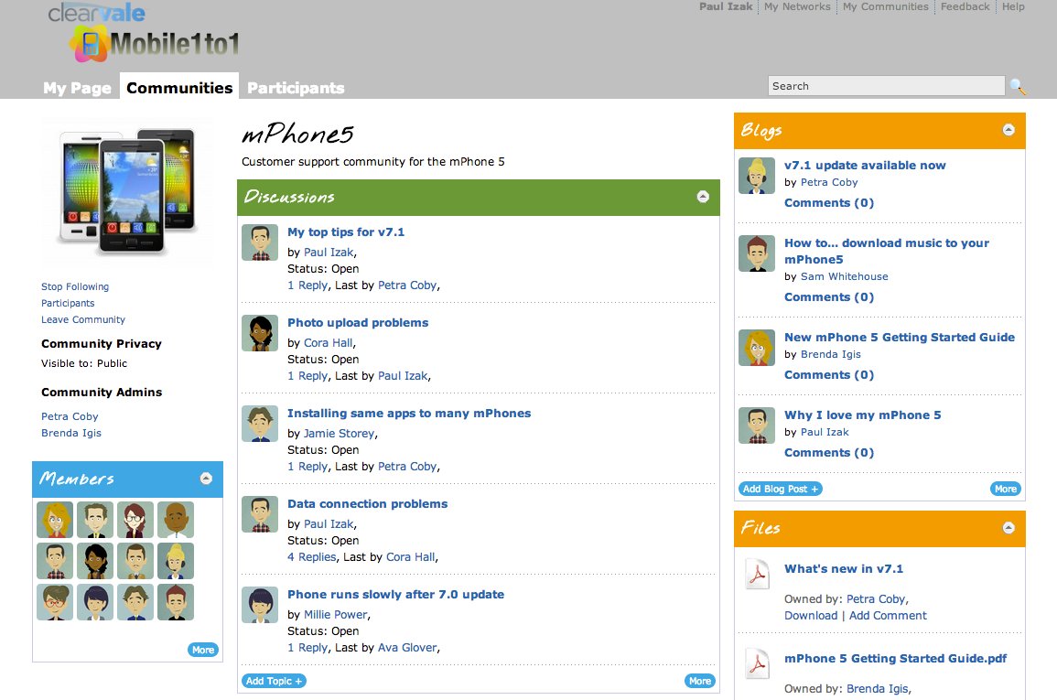Image resolution: width=1057 pixels, height=700 pixels.
Task: Click Download link for What's new in v7.1
Action: [810, 616]
